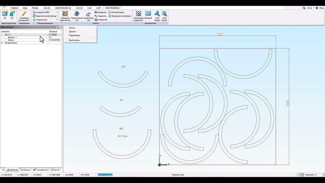This screenshot has height=183, width=325.
Task: Switch to the ПРАВКА ribbon tab
Action: pos(35,8)
